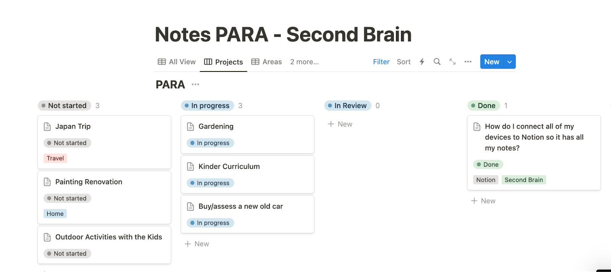Select the Travel tag on Japan Trip
This screenshot has height=272, width=611.
click(55, 158)
